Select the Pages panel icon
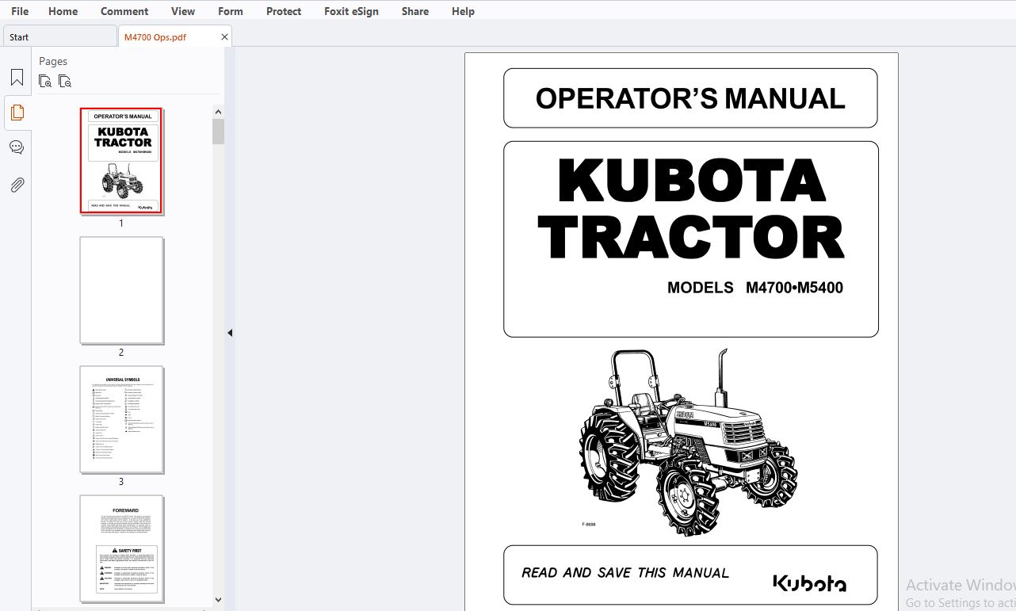The height and width of the screenshot is (611, 1016). click(17, 113)
